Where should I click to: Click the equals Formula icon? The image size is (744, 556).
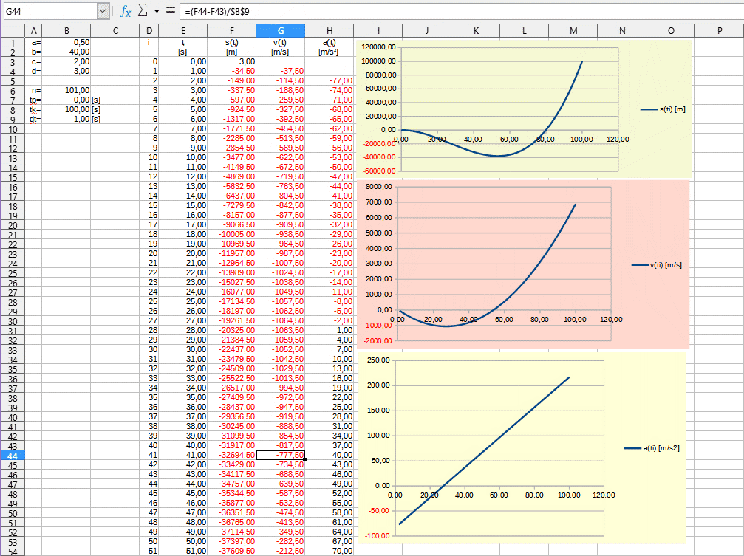tap(170, 11)
